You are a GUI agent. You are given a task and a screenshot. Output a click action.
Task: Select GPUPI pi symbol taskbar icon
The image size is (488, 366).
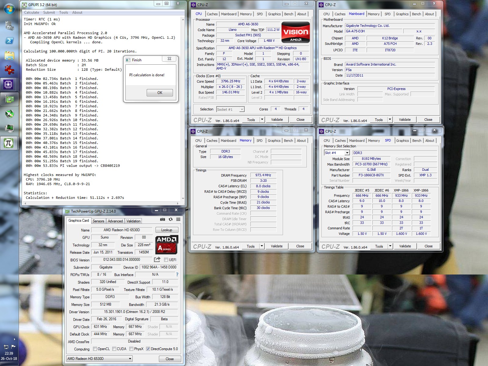click(9, 143)
